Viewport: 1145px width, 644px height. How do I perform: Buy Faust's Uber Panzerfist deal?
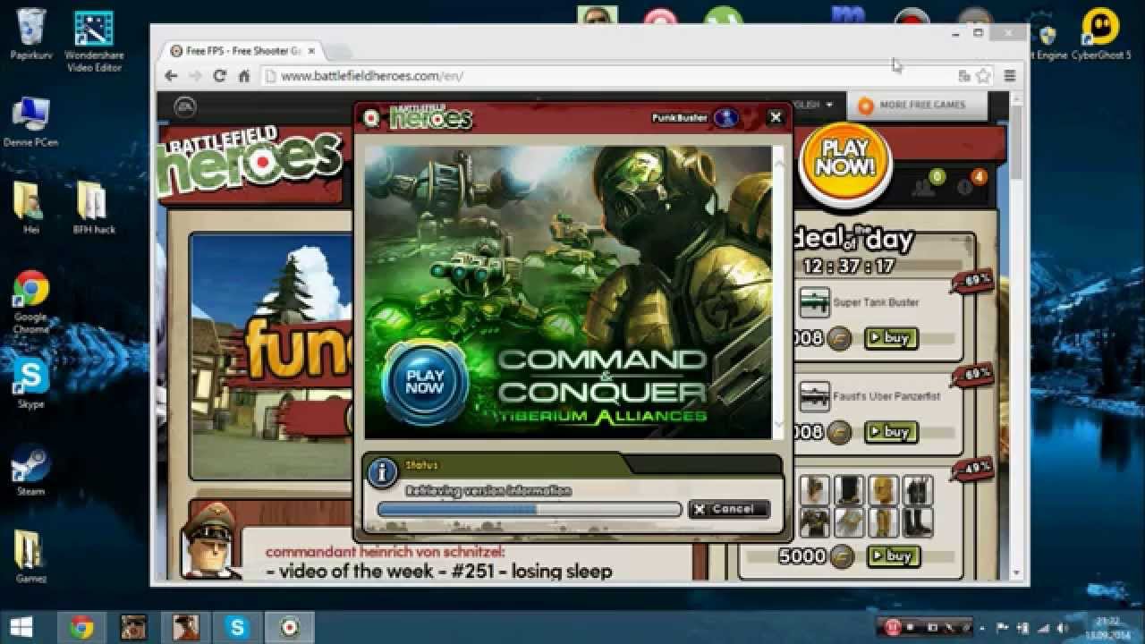tap(891, 432)
